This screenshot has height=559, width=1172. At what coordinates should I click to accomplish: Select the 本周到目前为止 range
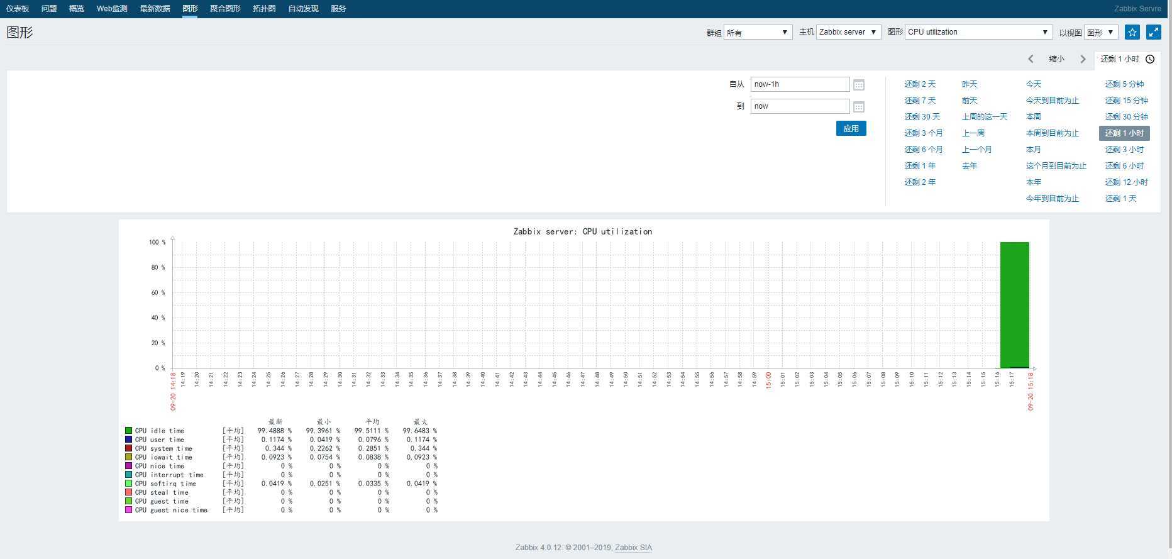pyautogui.click(x=1053, y=133)
